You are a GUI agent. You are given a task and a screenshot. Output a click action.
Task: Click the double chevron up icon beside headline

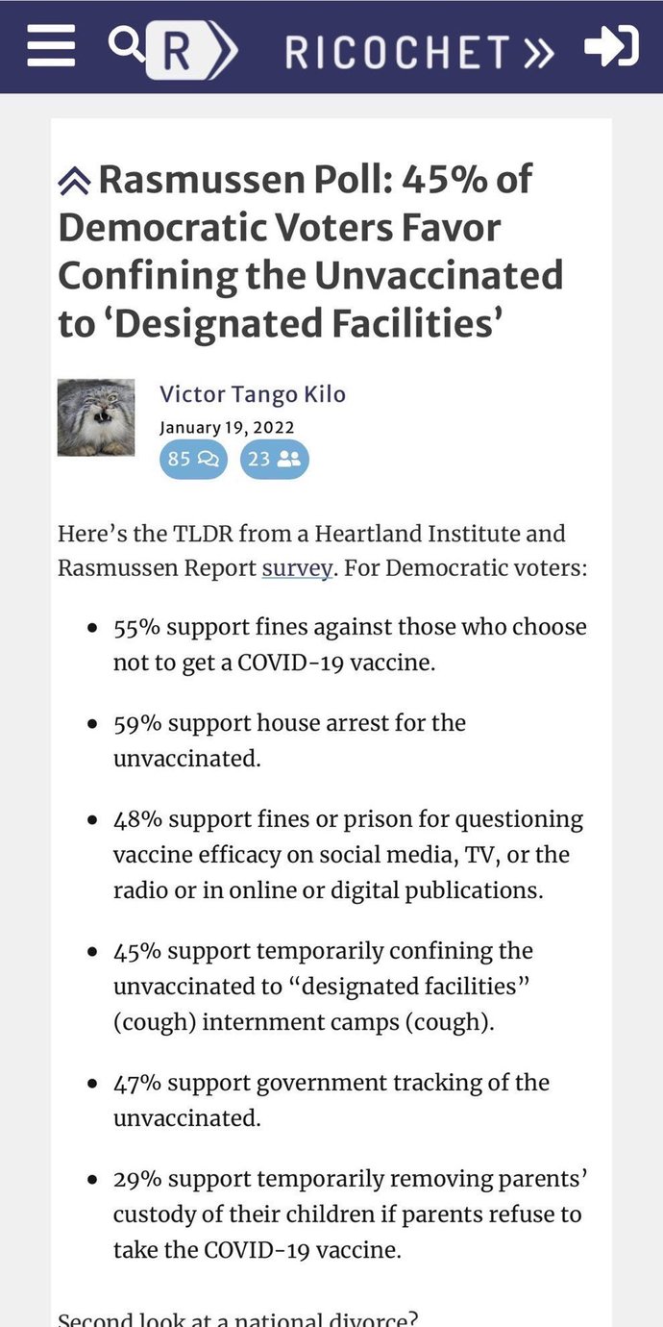pyautogui.click(x=74, y=180)
